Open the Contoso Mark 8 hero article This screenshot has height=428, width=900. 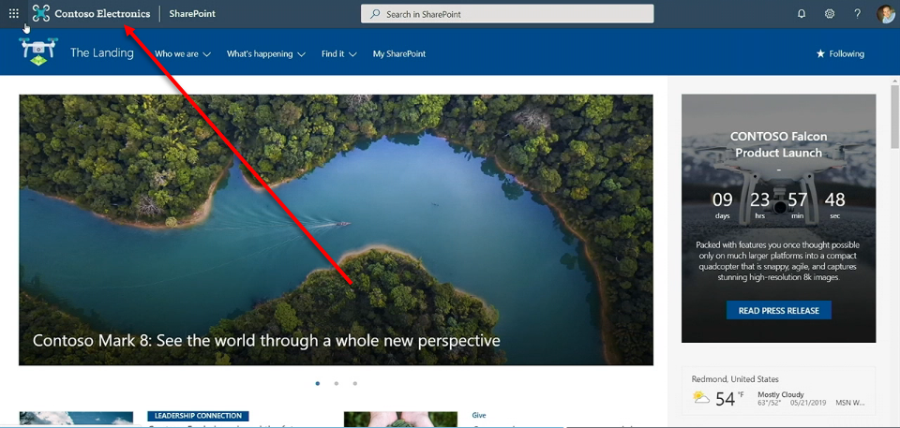[266, 341]
